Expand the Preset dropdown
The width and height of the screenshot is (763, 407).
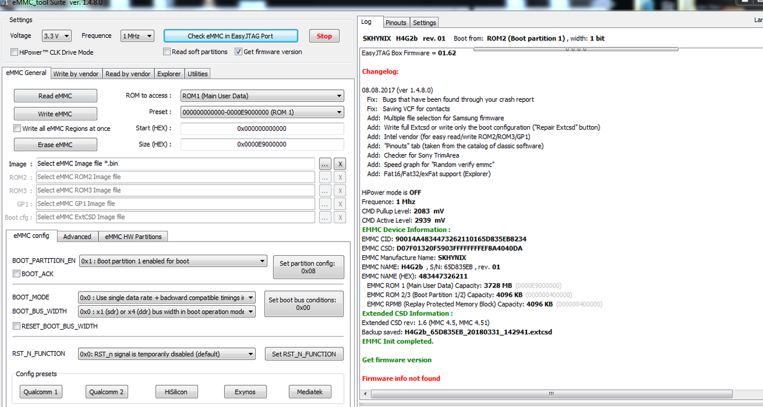(262, 112)
